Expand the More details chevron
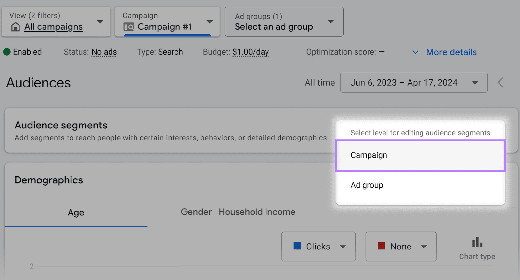This screenshot has width=520, height=280. [415, 52]
